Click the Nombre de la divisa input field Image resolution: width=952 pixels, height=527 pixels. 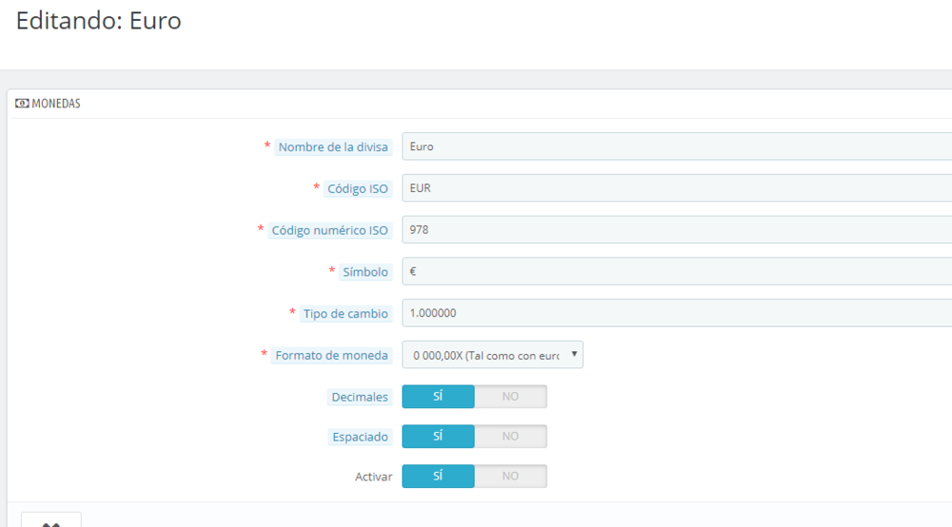point(677,146)
